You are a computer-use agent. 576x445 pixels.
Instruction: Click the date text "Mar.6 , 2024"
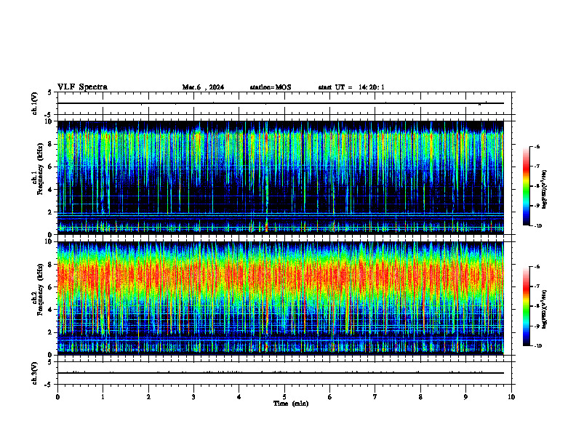coord(203,87)
